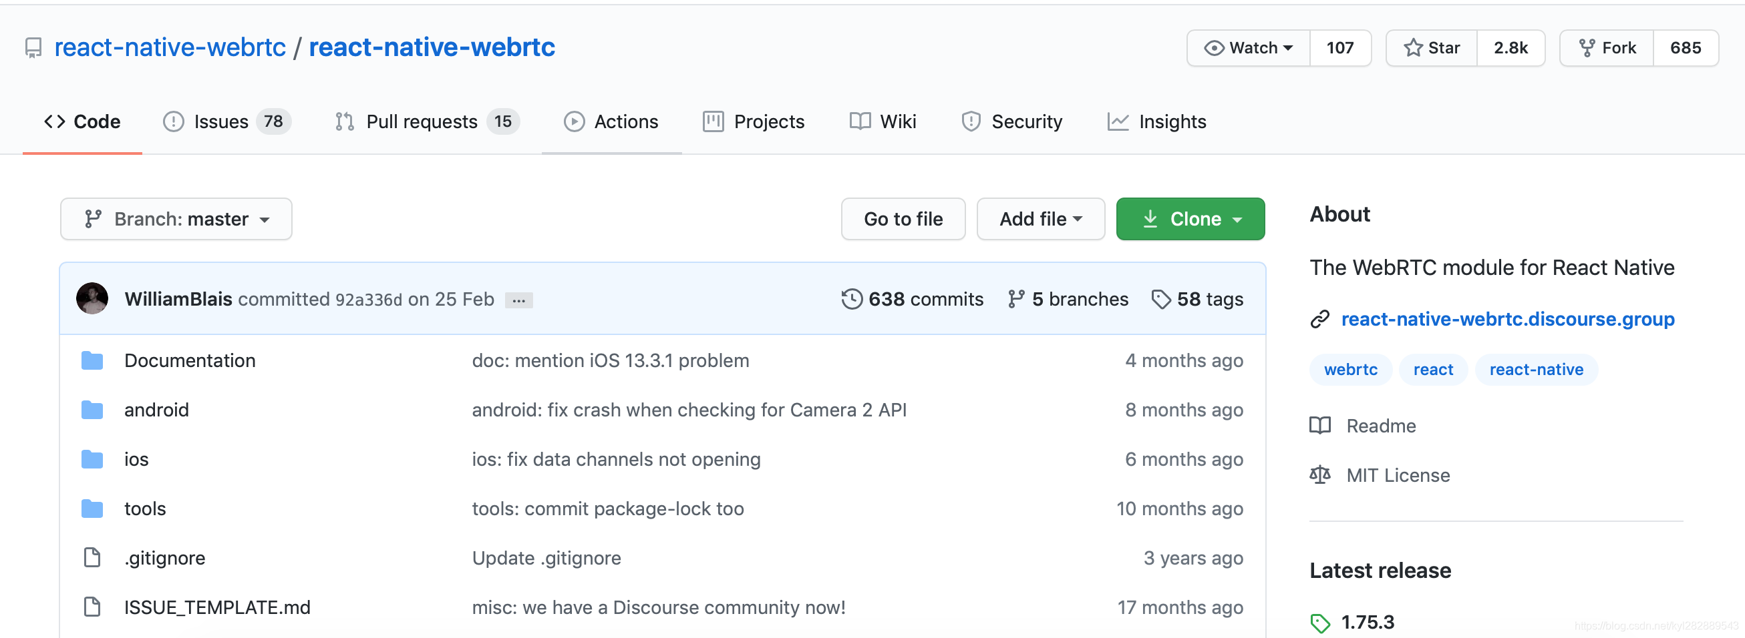Viewport: 1745px width, 638px height.
Task: Star the react-native-webrtc repository
Action: click(1432, 48)
